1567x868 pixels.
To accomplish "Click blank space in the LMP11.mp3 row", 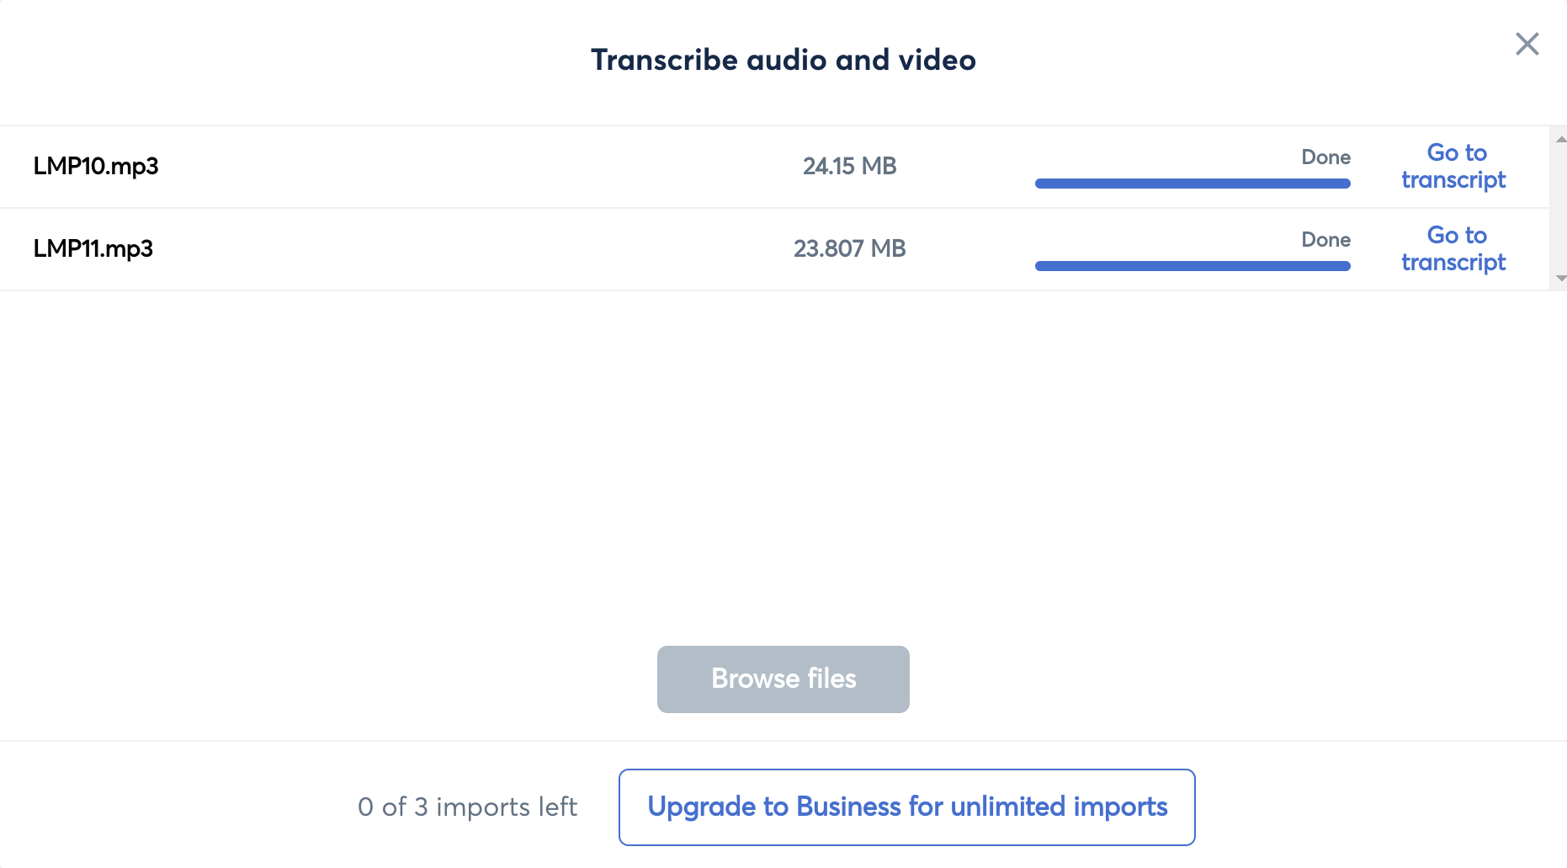I will coord(471,249).
